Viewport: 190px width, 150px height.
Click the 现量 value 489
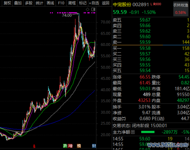pyautogui.click(x=147, y=94)
